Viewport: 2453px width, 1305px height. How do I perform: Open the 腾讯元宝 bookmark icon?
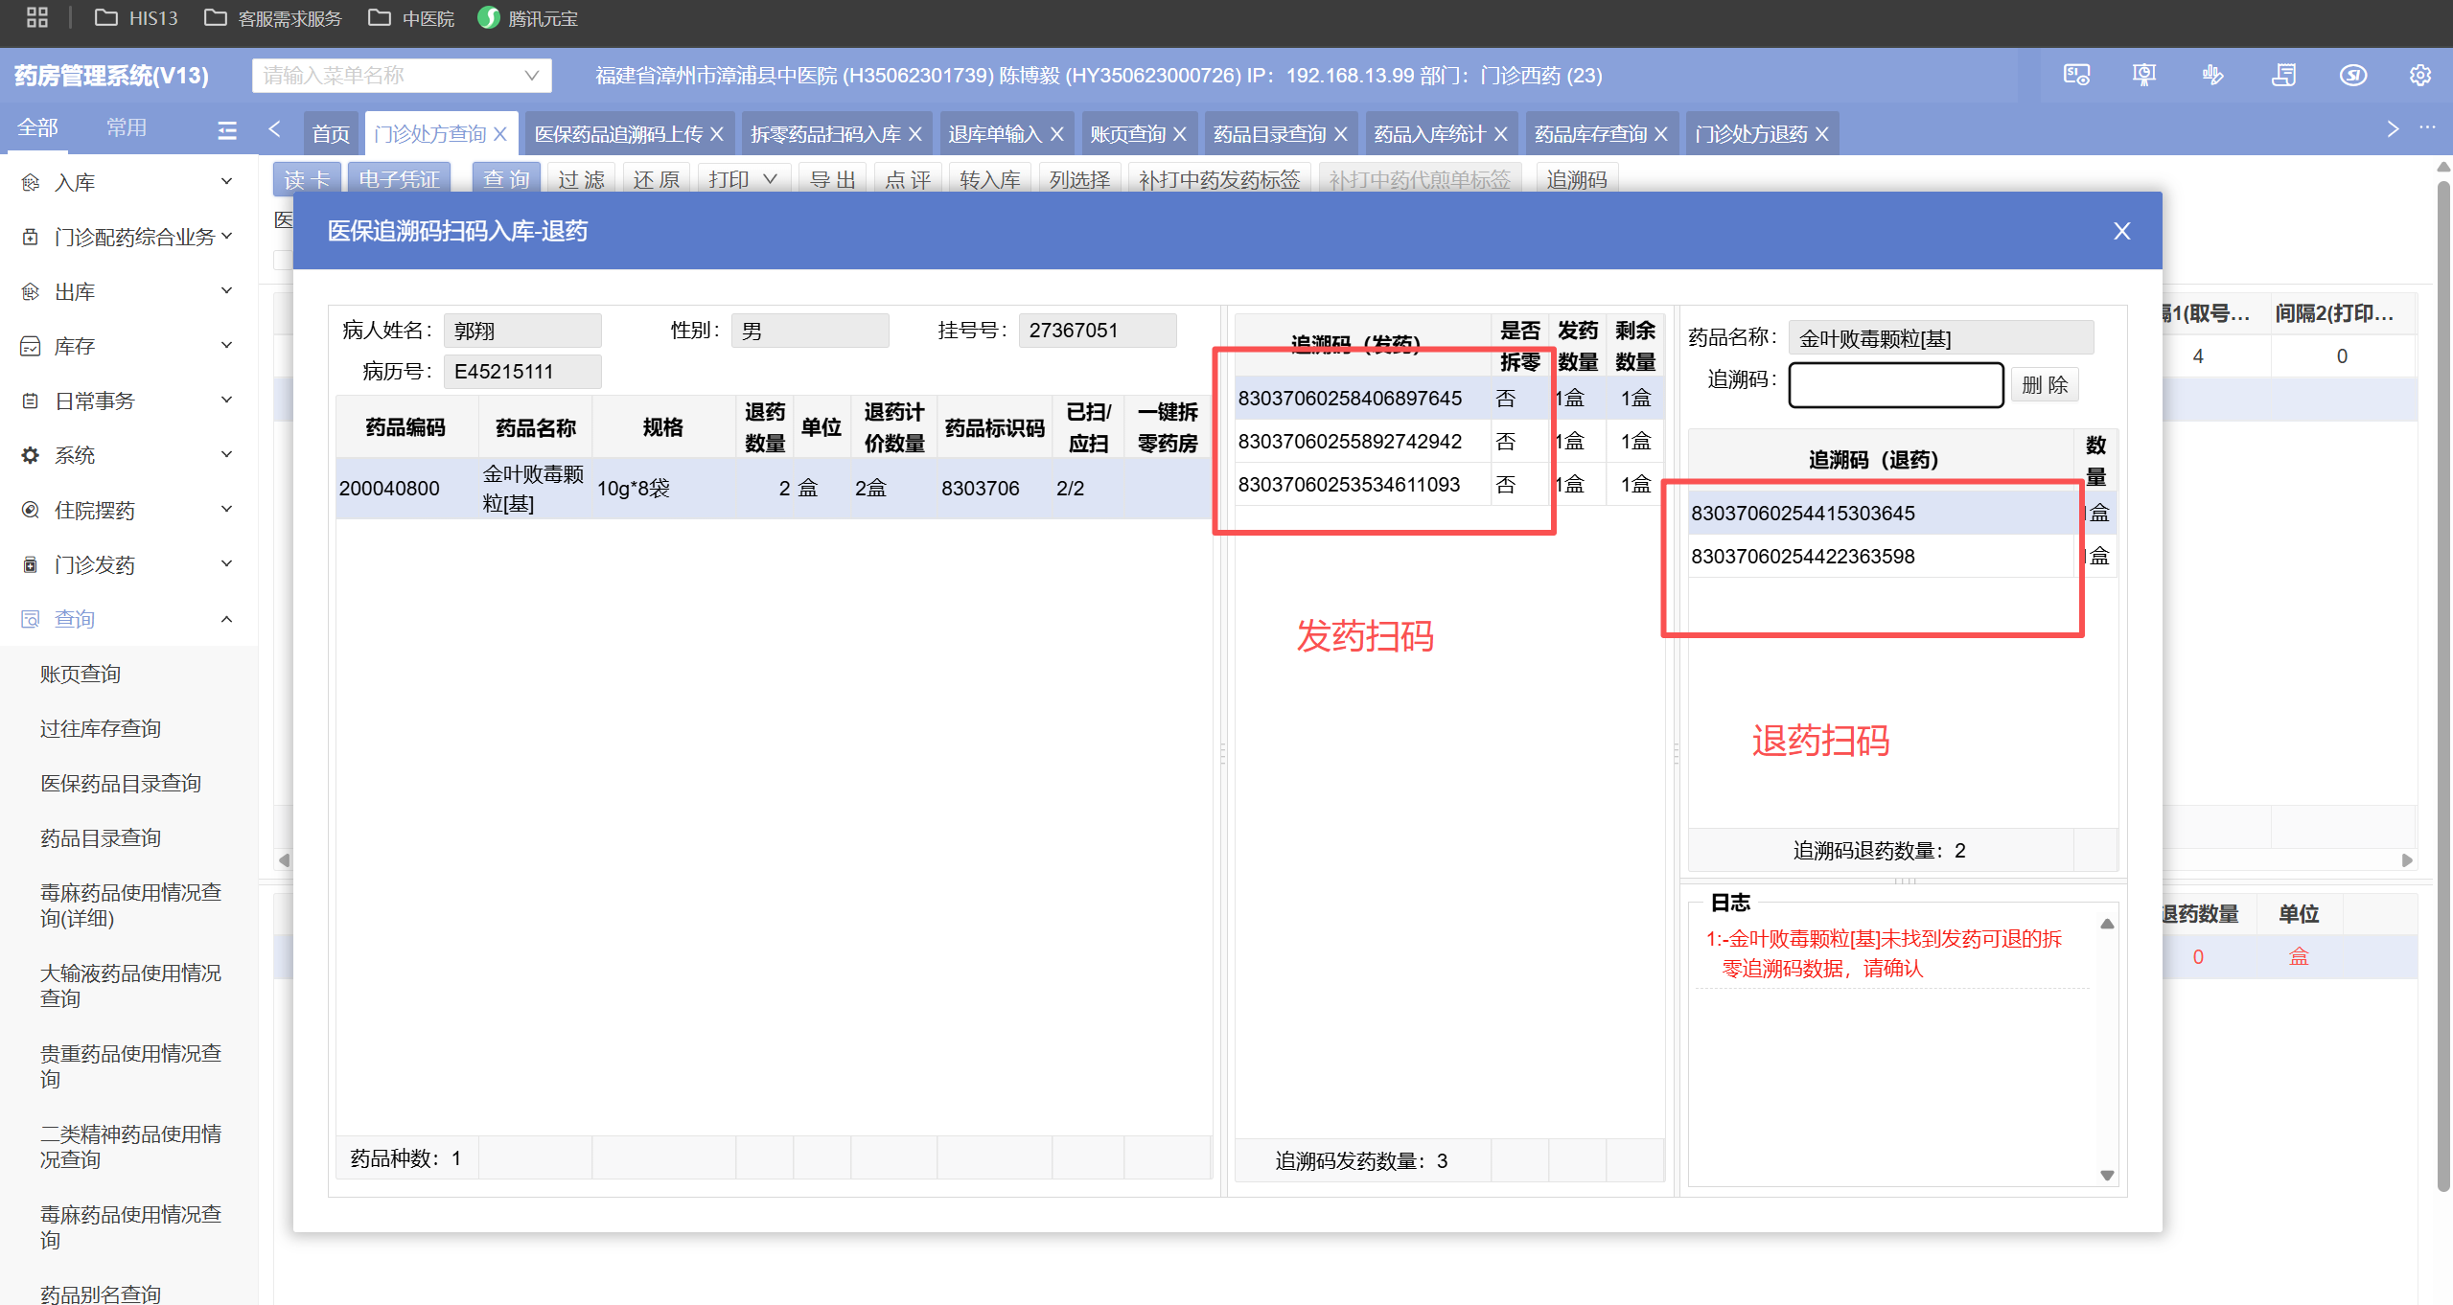489,17
